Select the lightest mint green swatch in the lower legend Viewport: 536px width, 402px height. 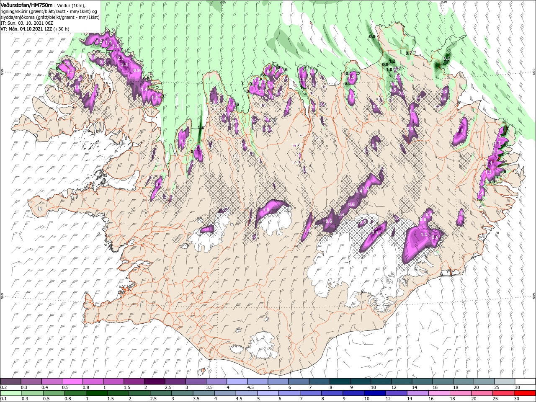(x=11, y=393)
